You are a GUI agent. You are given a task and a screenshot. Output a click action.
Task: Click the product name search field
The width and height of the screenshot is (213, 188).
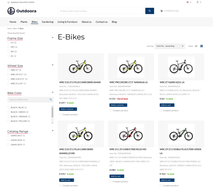[101, 11]
